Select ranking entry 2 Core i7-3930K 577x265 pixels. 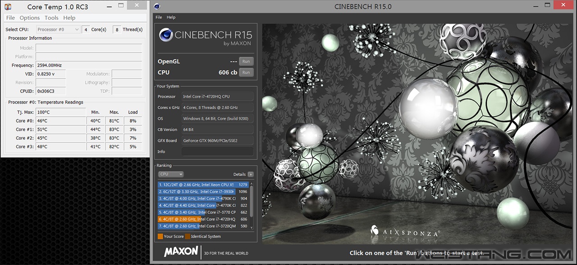coord(203,191)
